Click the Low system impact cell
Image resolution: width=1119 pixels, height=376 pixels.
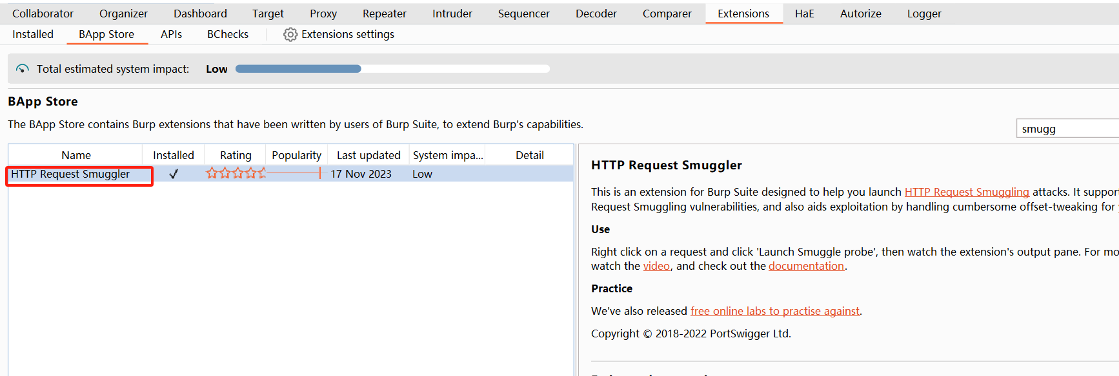[x=423, y=174]
